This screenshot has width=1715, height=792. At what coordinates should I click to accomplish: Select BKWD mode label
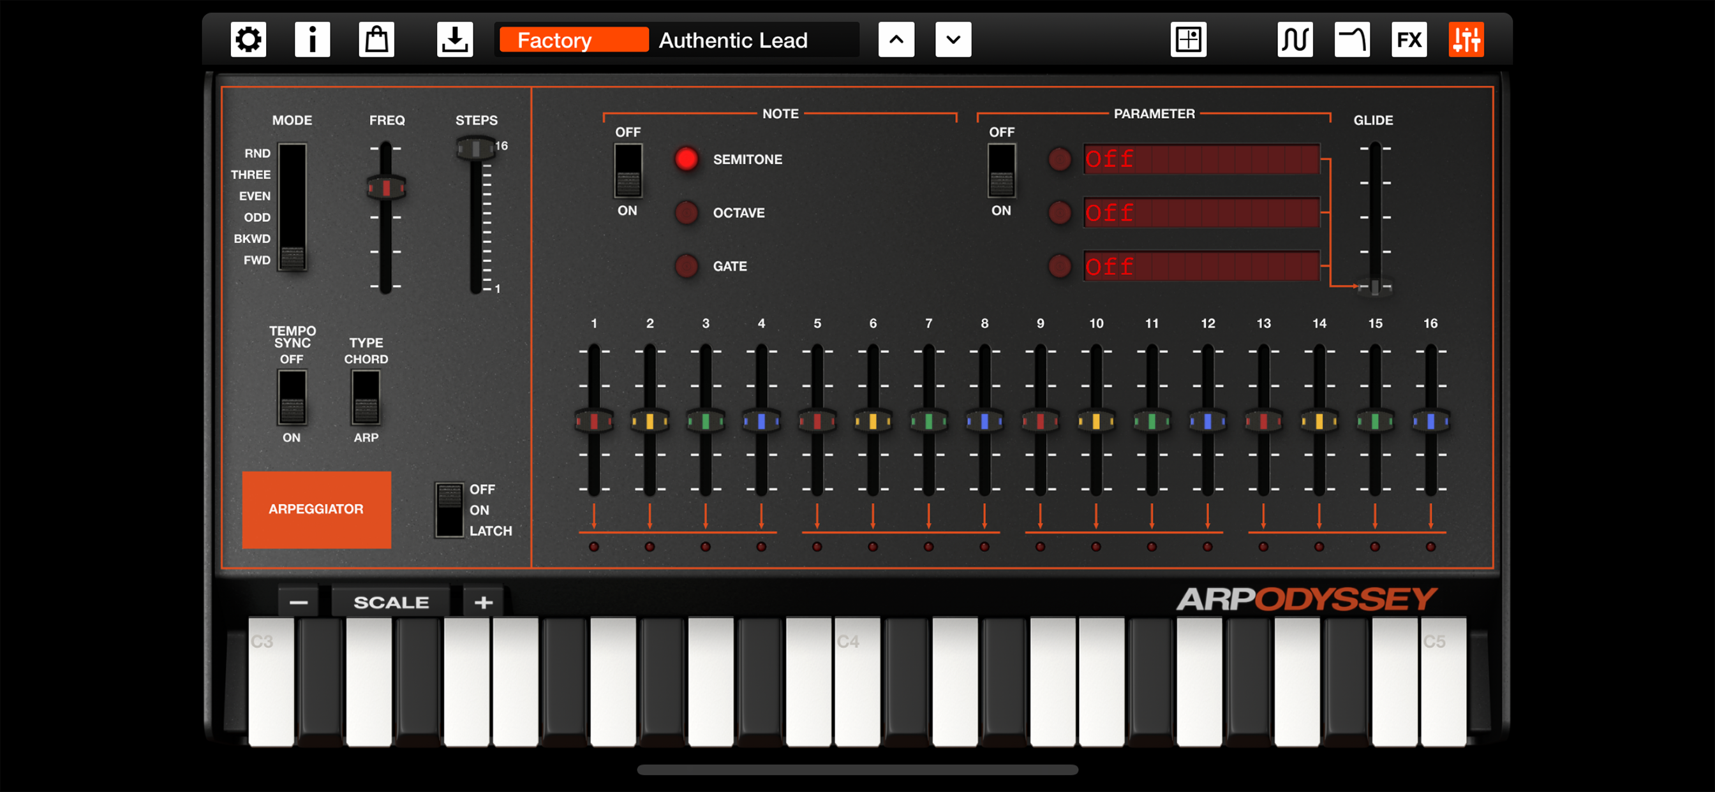click(252, 238)
